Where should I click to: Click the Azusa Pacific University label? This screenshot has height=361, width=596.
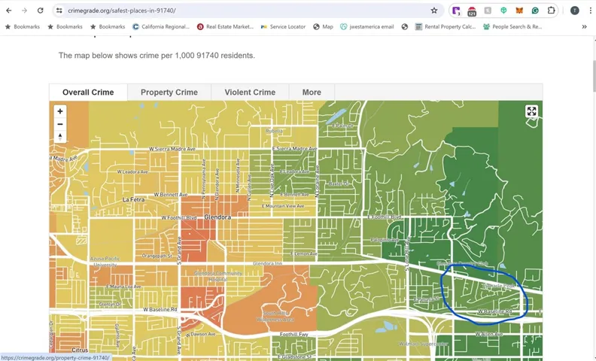pyautogui.click(x=105, y=262)
